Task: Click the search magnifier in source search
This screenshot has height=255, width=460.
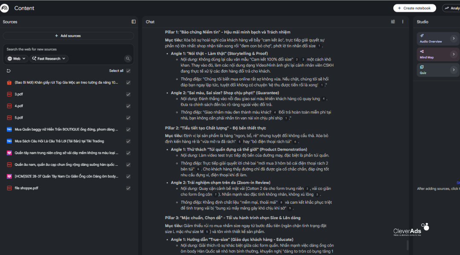Action: pyautogui.click(x=128, y=59)
